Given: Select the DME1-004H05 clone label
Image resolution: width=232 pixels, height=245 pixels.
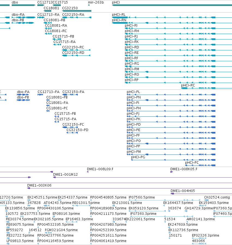Looking at the screenshot, I should point(183,191).
